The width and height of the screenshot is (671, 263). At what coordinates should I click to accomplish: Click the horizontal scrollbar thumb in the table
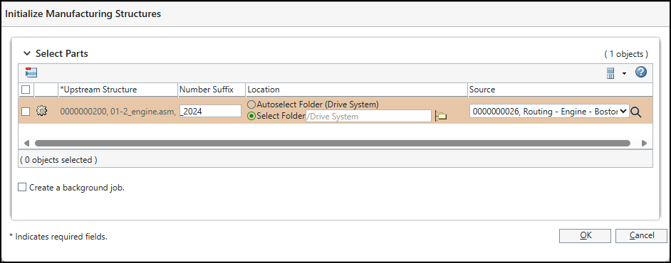333,143
